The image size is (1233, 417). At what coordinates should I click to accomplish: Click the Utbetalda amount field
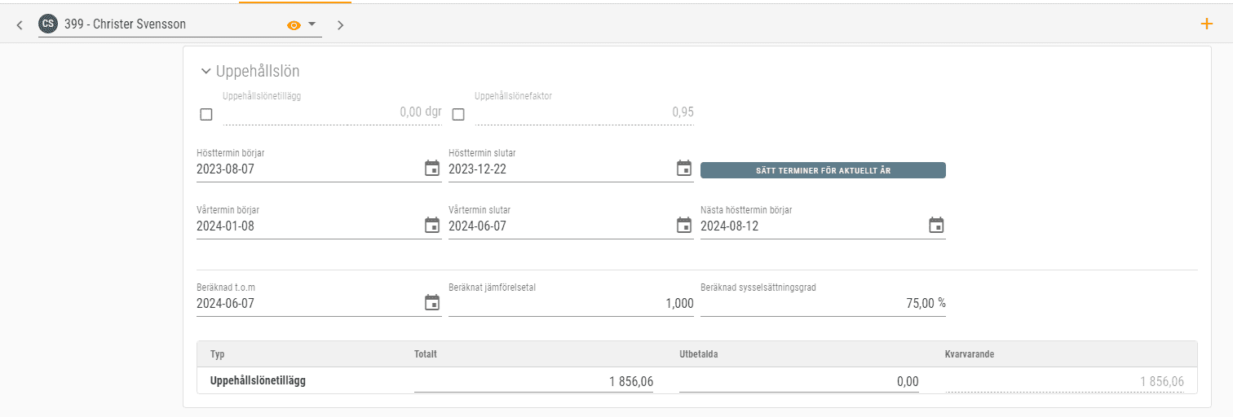point(798,381)
